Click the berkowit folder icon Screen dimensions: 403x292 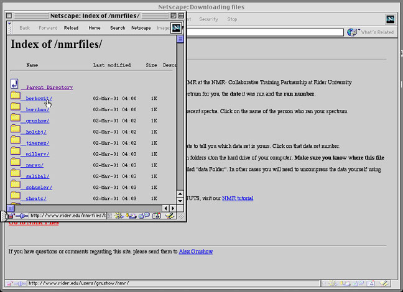[x=15, y=98]
